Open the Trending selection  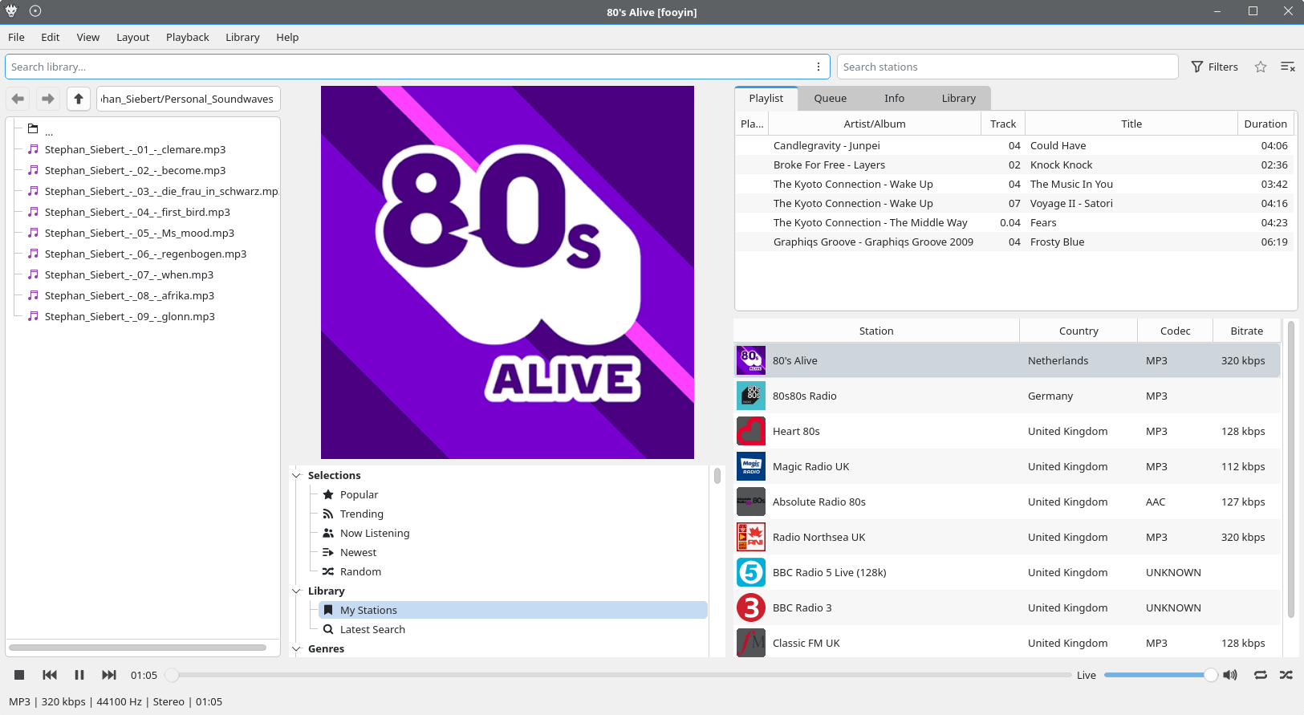coord(361,514)
